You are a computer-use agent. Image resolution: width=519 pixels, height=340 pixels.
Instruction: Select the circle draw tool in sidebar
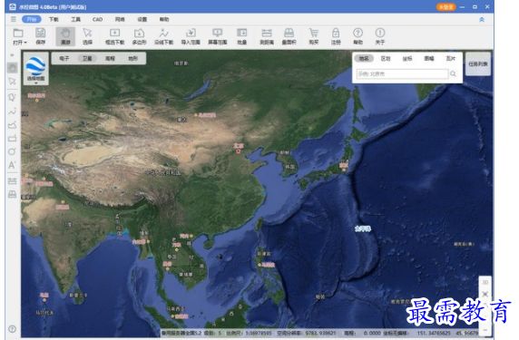tap(12, 151)
